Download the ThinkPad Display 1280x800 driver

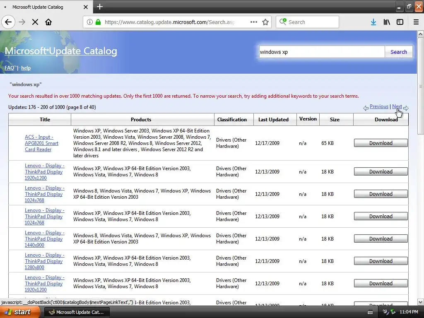pos(381,261)
